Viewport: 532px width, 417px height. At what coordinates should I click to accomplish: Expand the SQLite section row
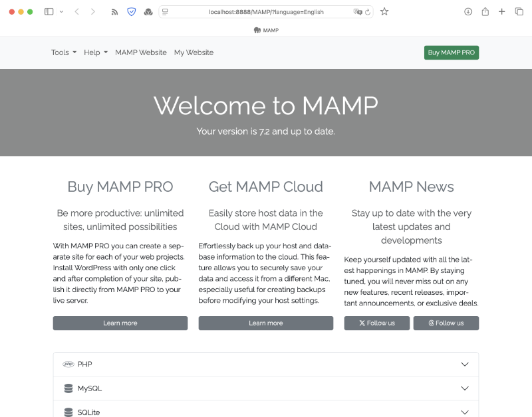click(265, 409)
